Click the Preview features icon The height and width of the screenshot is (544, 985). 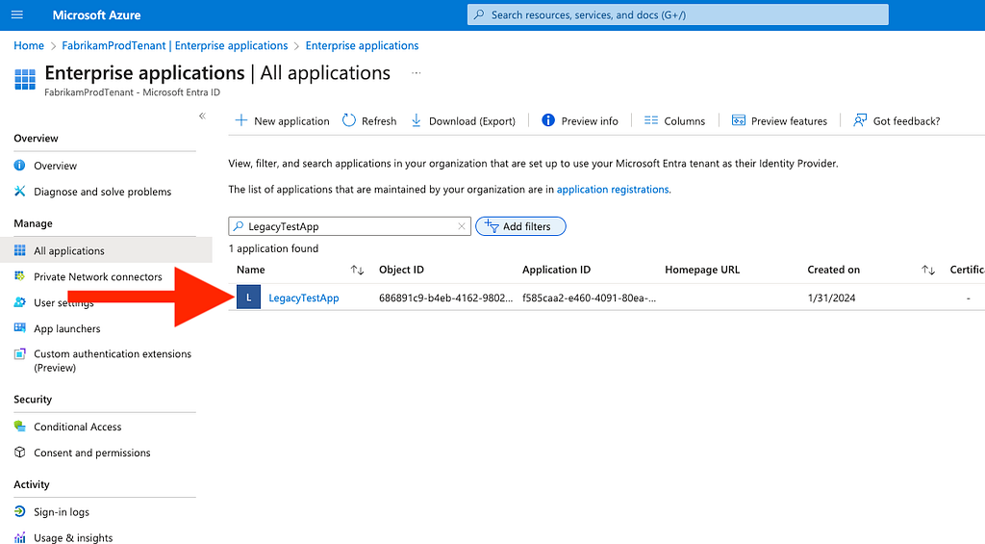pyautogui.click(x=739, y=120)
